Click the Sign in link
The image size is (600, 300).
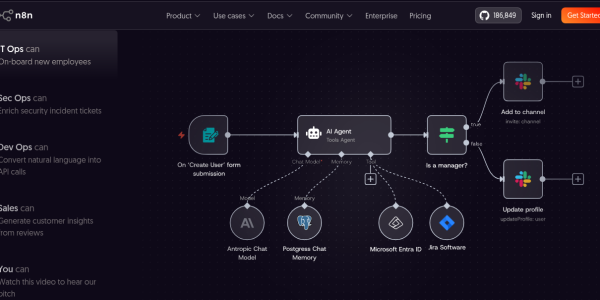(x=541, y=15)
